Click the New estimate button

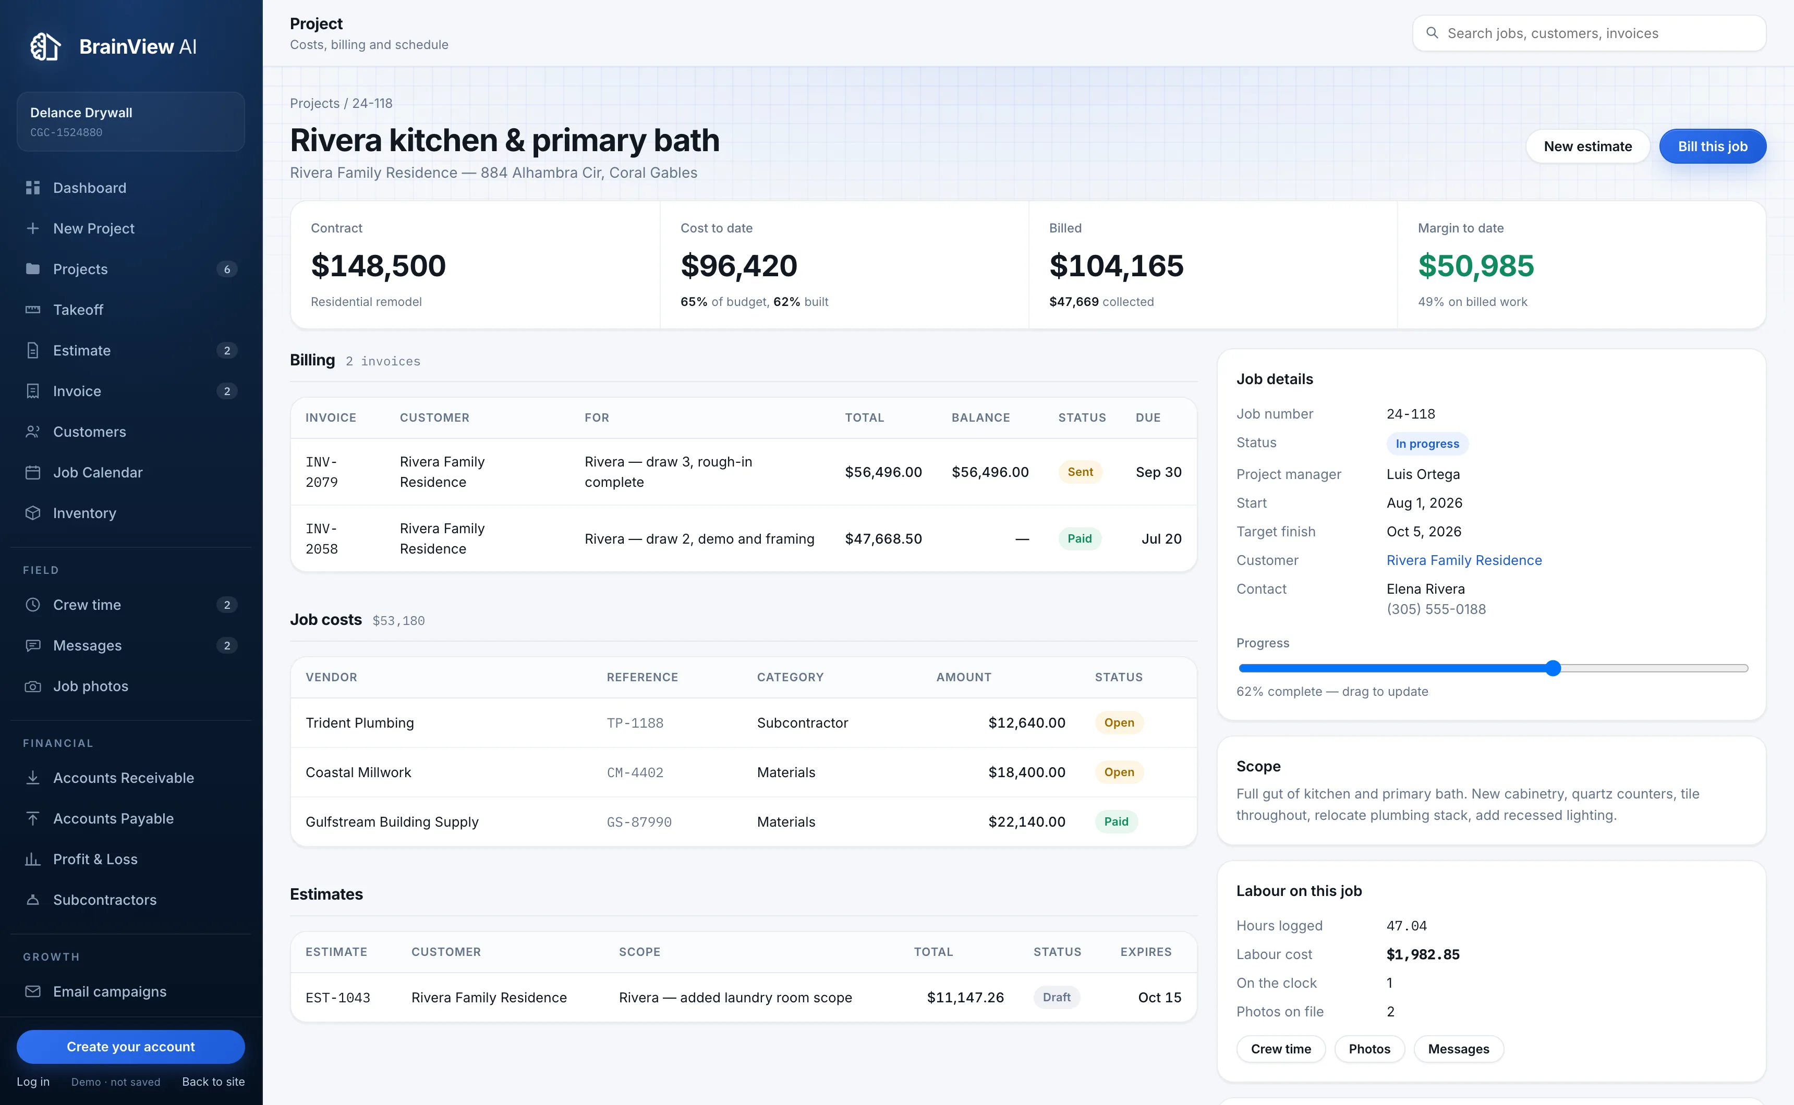pos(1587,146)
